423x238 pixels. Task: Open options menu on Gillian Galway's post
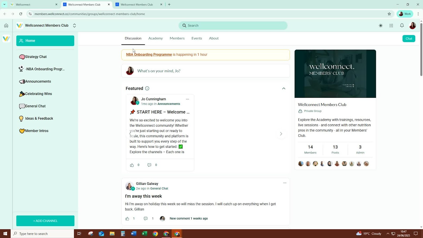point(285,183)
